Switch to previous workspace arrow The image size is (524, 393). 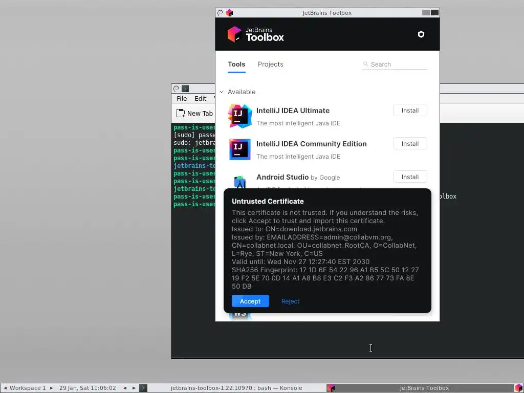click(5, 388)
